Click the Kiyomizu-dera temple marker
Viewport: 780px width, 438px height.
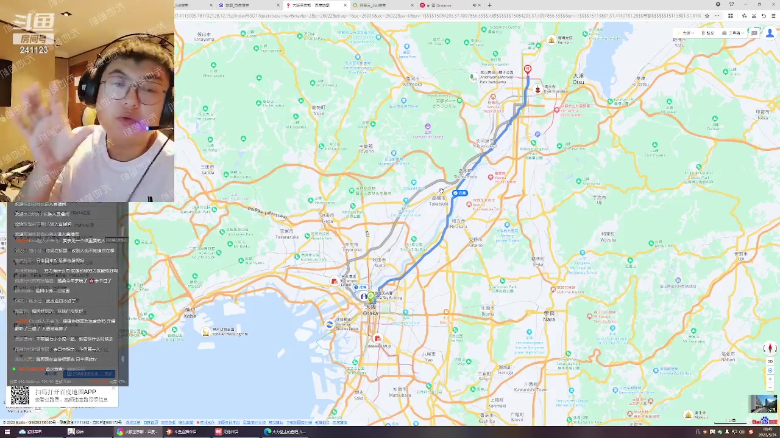(537, 89)
